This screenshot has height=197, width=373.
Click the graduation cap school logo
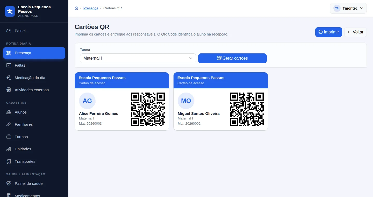(x=10, y=11)
